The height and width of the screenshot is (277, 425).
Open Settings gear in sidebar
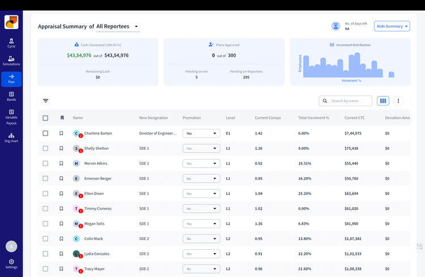click(x=11, y=264)
